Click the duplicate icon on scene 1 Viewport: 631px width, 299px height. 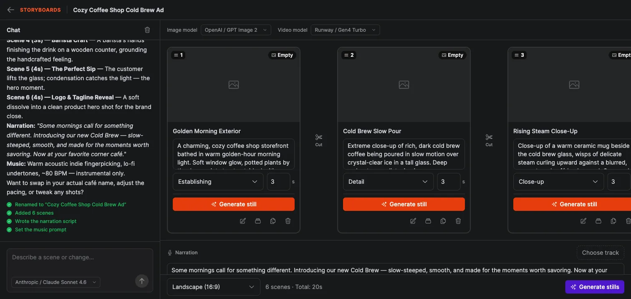coord(273,221)
